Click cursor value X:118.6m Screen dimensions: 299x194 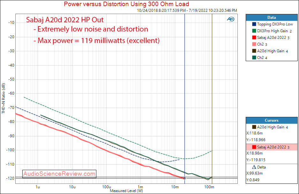pyautogui.click(x=254, y=133)
